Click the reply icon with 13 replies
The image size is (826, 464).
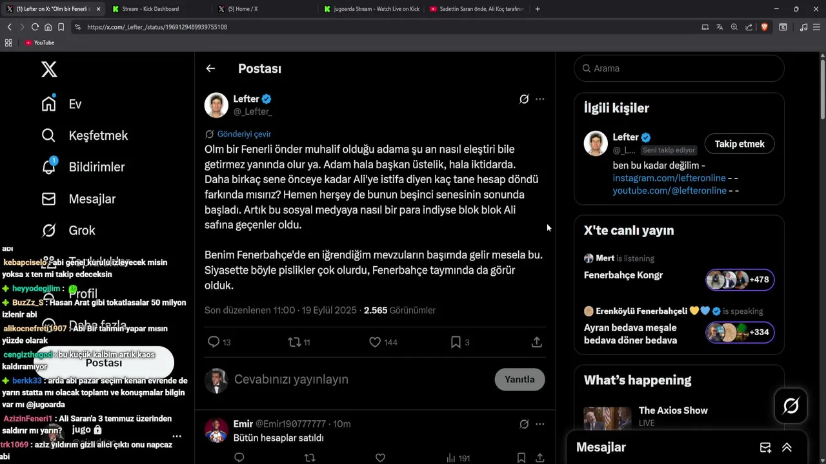click(x=214, y=342)
